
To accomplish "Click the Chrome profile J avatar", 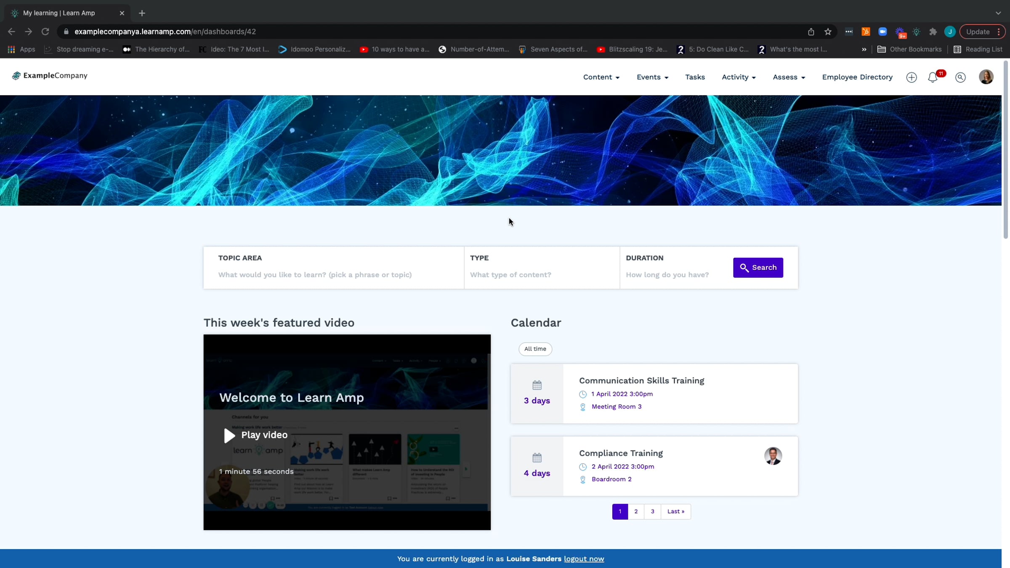I will pyautogui.click(x=950, y=32).
